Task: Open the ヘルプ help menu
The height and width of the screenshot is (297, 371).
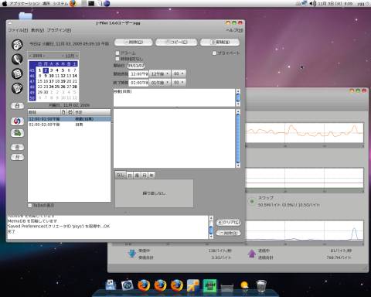Action: click(x=234, y=30)
